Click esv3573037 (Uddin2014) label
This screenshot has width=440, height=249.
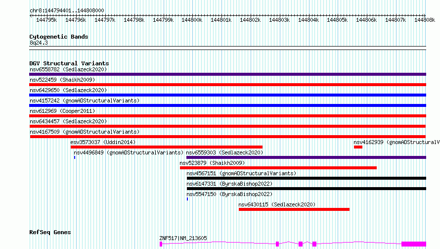103,142
